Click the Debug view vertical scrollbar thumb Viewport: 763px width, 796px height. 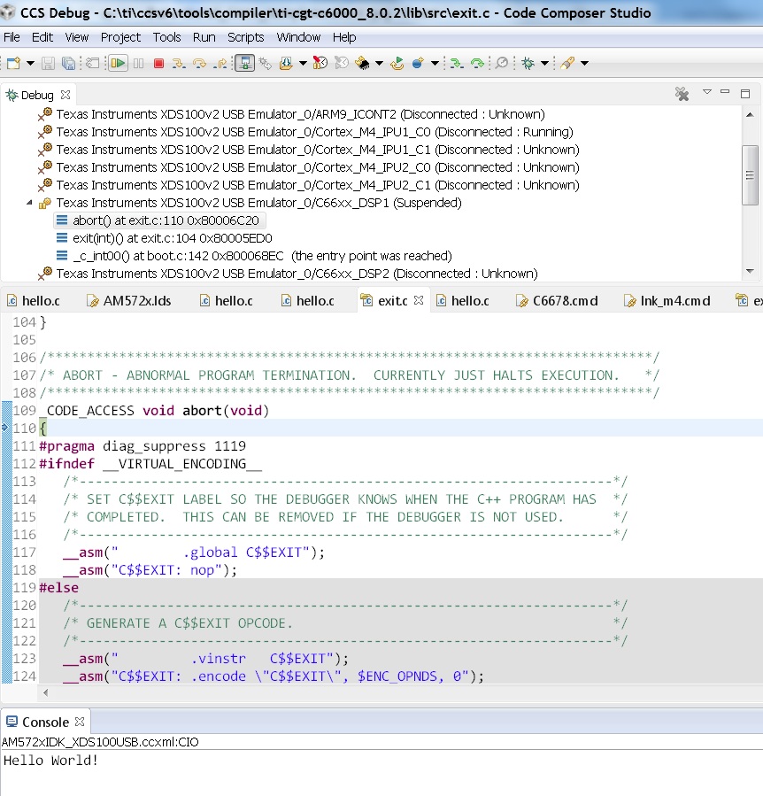pos(750,174)
